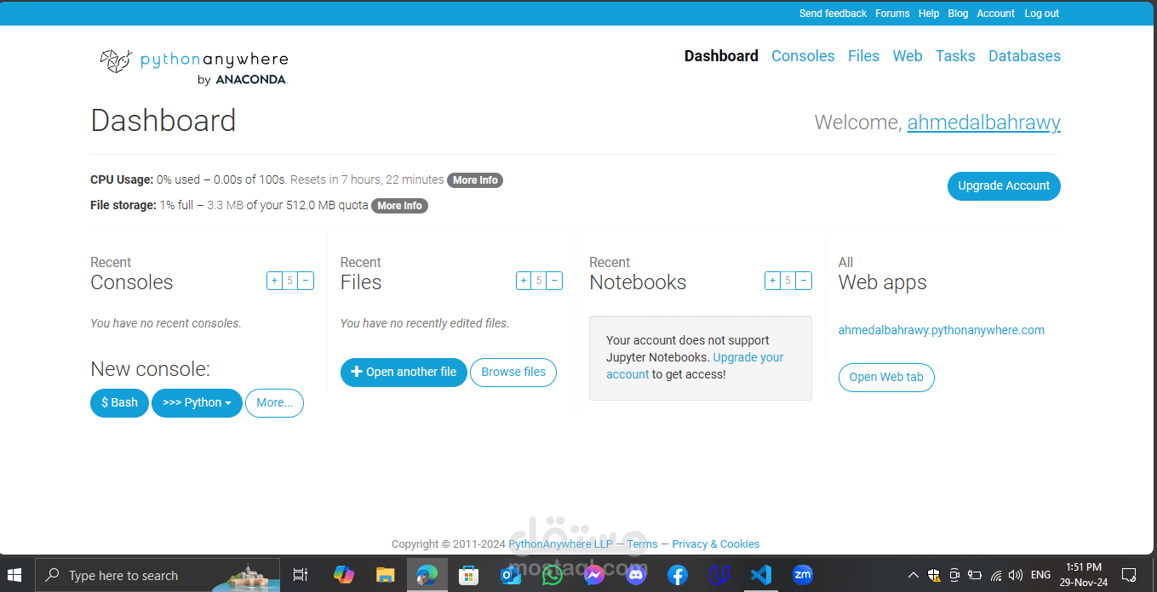
Task: Open Outlook from the taskbar
Action: click(x=511, y=575)
